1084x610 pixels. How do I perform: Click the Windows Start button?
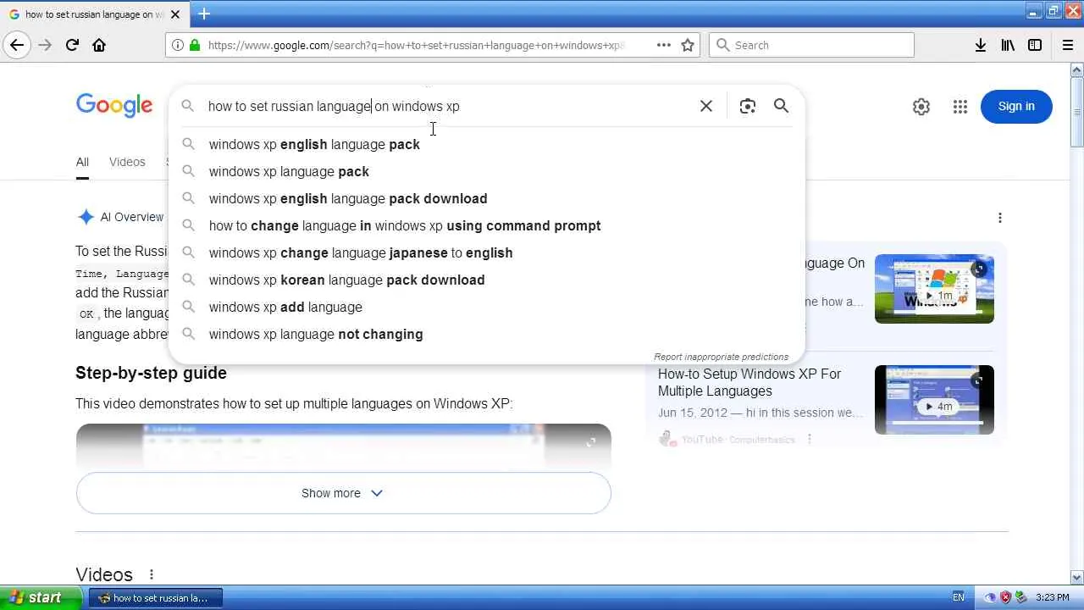[x=41, y=597]
